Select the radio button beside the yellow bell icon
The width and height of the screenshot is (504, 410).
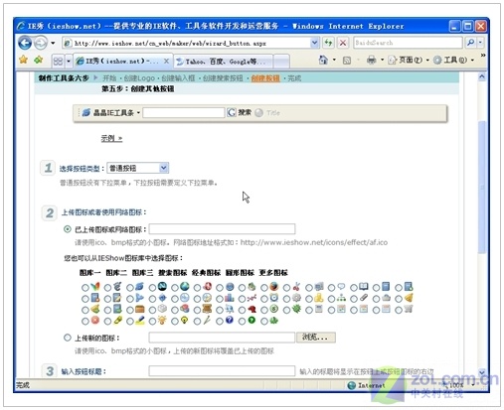[399, 299]
